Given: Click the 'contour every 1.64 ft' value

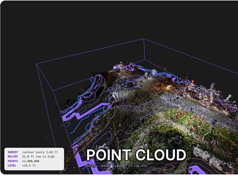Looking at the screenshot, I should click(40, 152).
